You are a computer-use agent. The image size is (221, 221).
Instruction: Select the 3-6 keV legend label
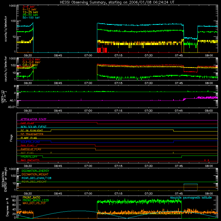coord(29,7)
